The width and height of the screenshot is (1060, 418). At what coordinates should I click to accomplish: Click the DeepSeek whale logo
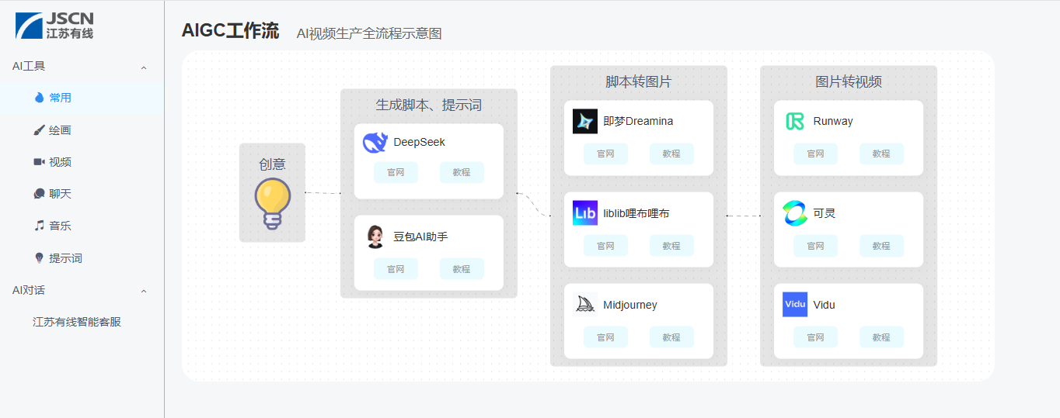375,143
